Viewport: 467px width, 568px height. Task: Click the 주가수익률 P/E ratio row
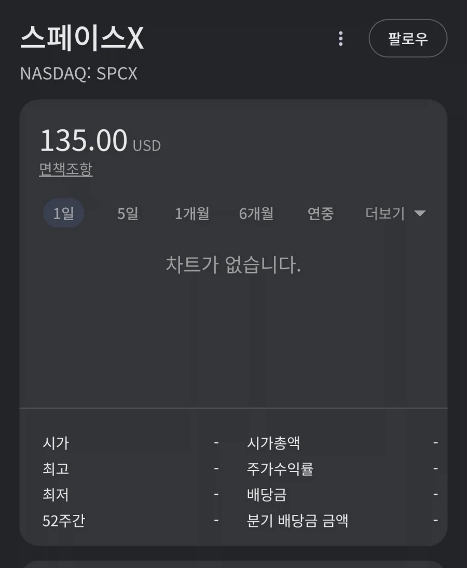point(342,469)
